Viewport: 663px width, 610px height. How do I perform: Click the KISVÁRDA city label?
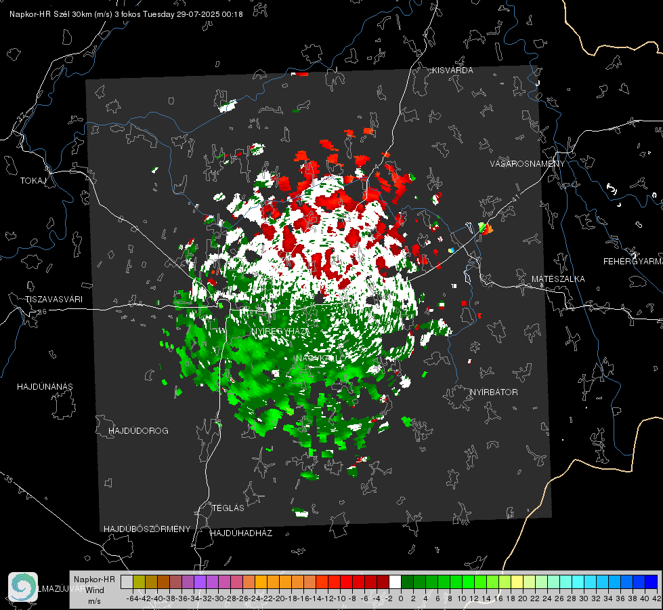[452, 70]
